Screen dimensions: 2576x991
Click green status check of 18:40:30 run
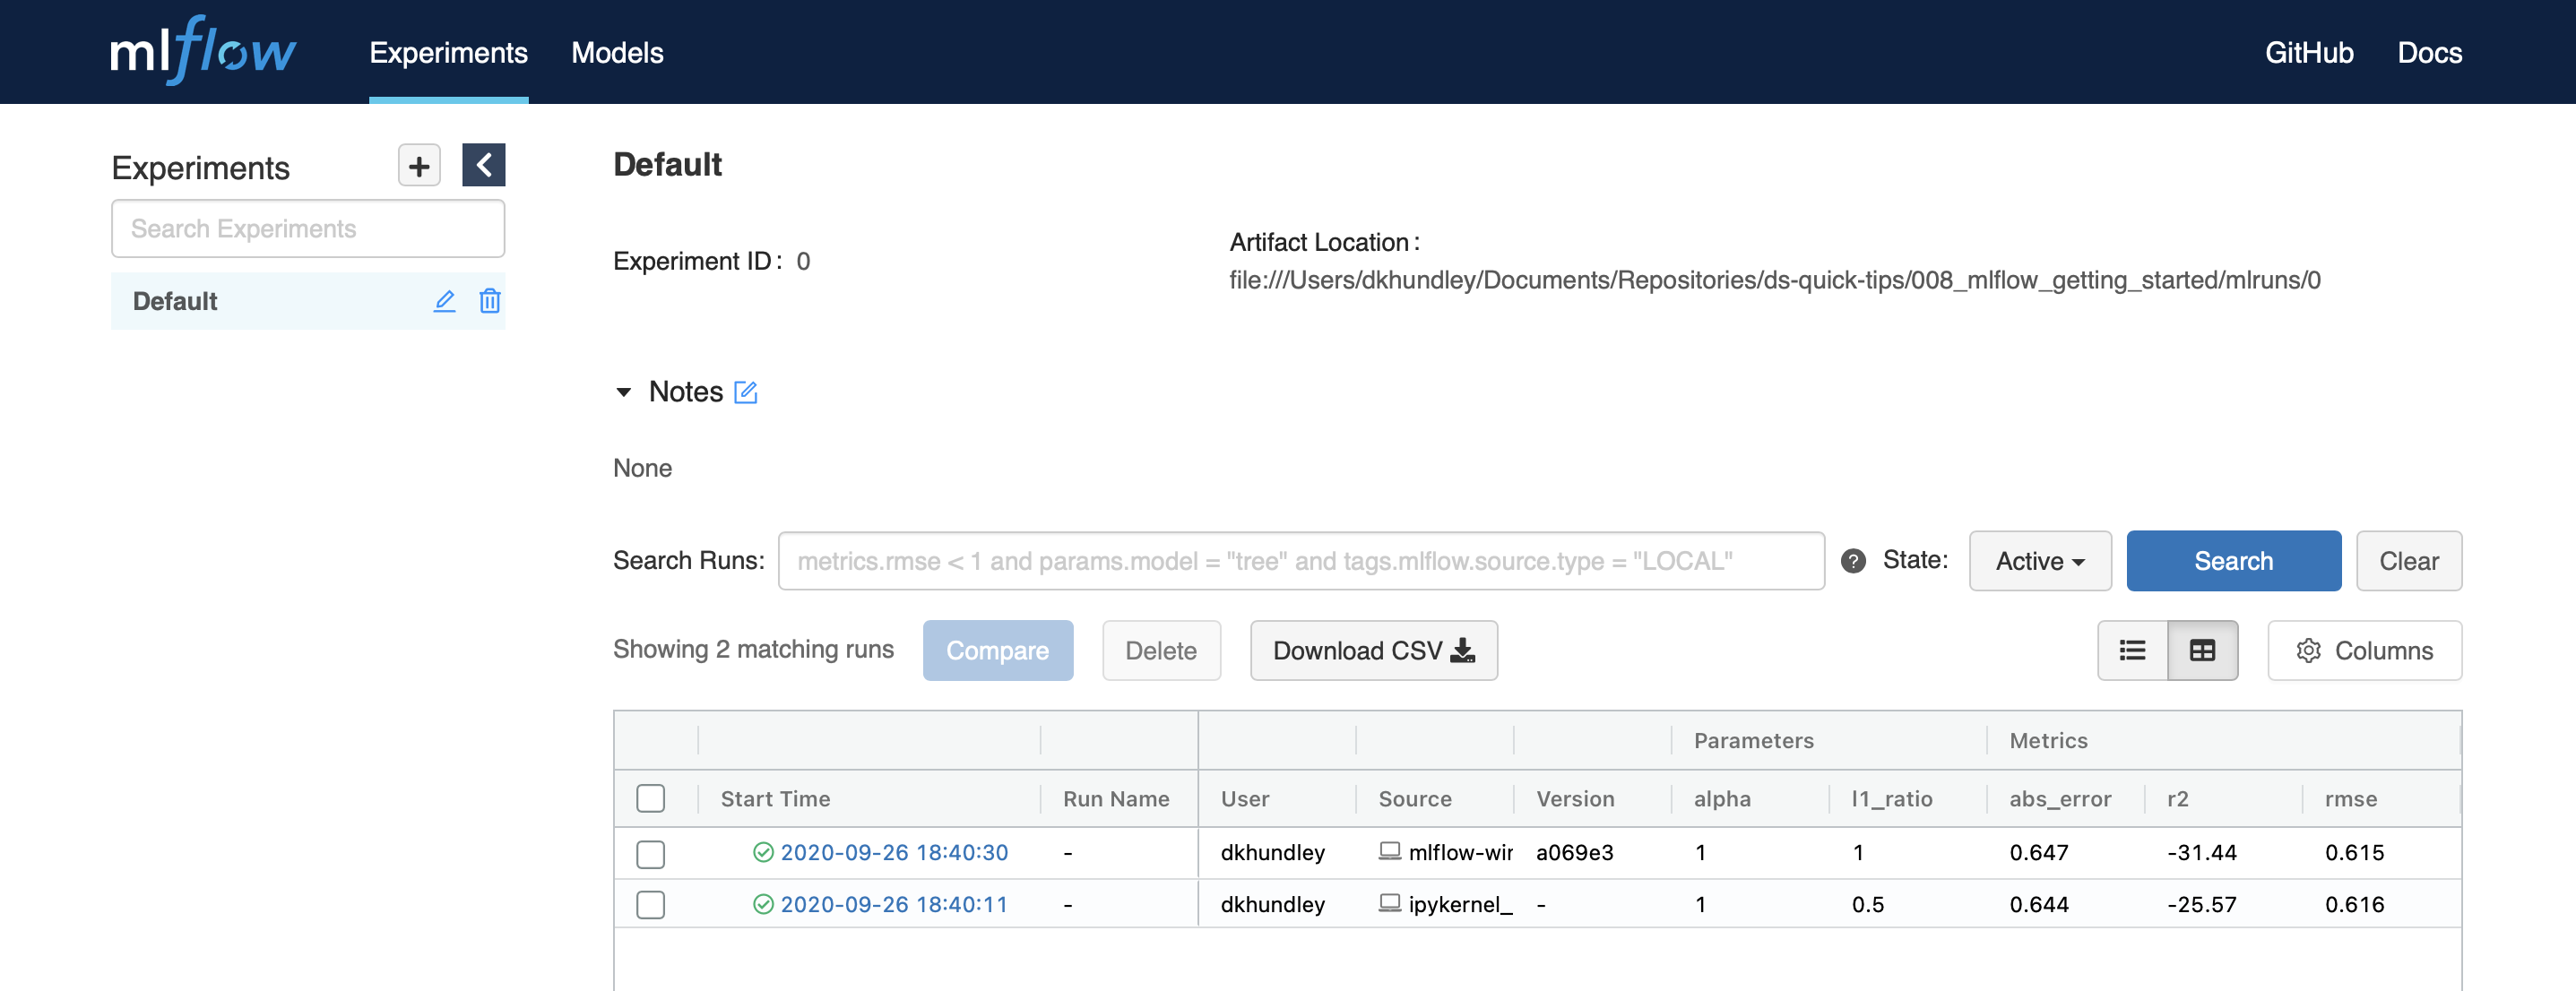[763, 852]
